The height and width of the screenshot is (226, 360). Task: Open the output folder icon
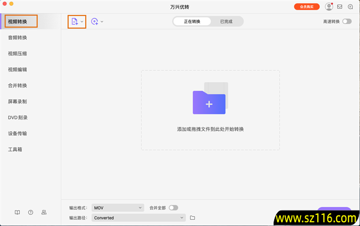point(192,218)
